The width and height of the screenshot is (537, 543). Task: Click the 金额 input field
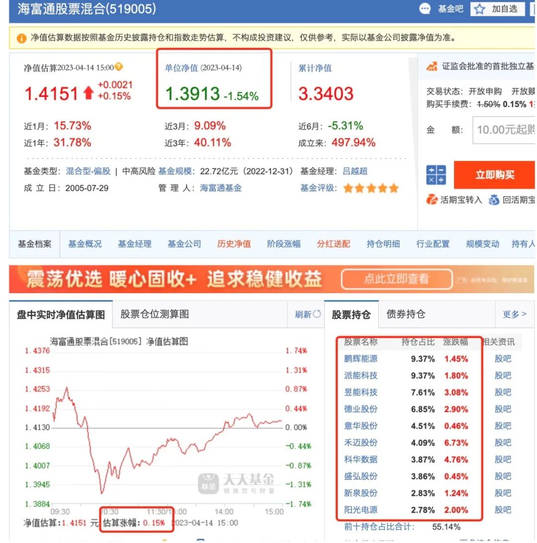504,130
